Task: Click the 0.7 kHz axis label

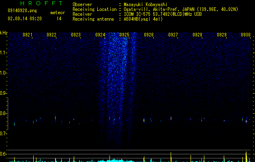Action: 3,134
